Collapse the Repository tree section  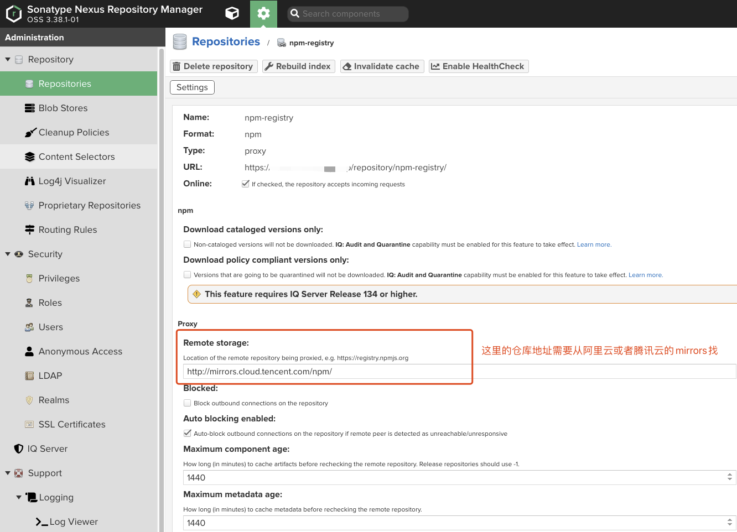pyautogui.click(x=8, y=59)
